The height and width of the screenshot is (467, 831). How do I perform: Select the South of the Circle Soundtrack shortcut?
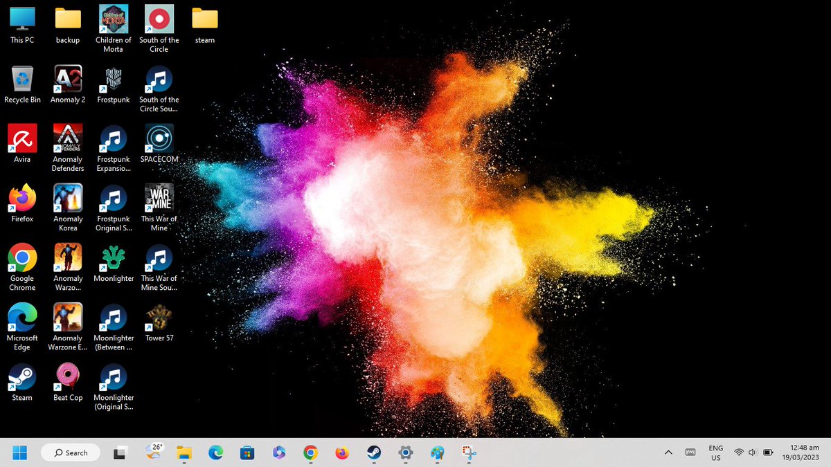pos(159,89)
